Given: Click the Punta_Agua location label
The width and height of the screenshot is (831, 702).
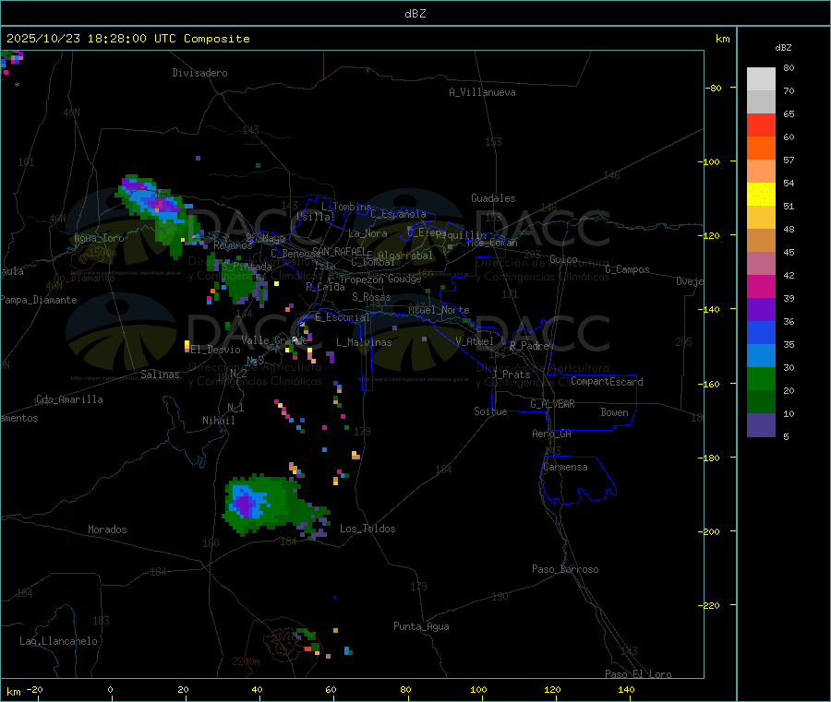Looking at the screenshot, I should tap(421, 626).
